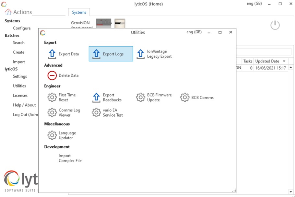
Task: Open the Language Updater gear icon
Action: [x=52, y=135]
